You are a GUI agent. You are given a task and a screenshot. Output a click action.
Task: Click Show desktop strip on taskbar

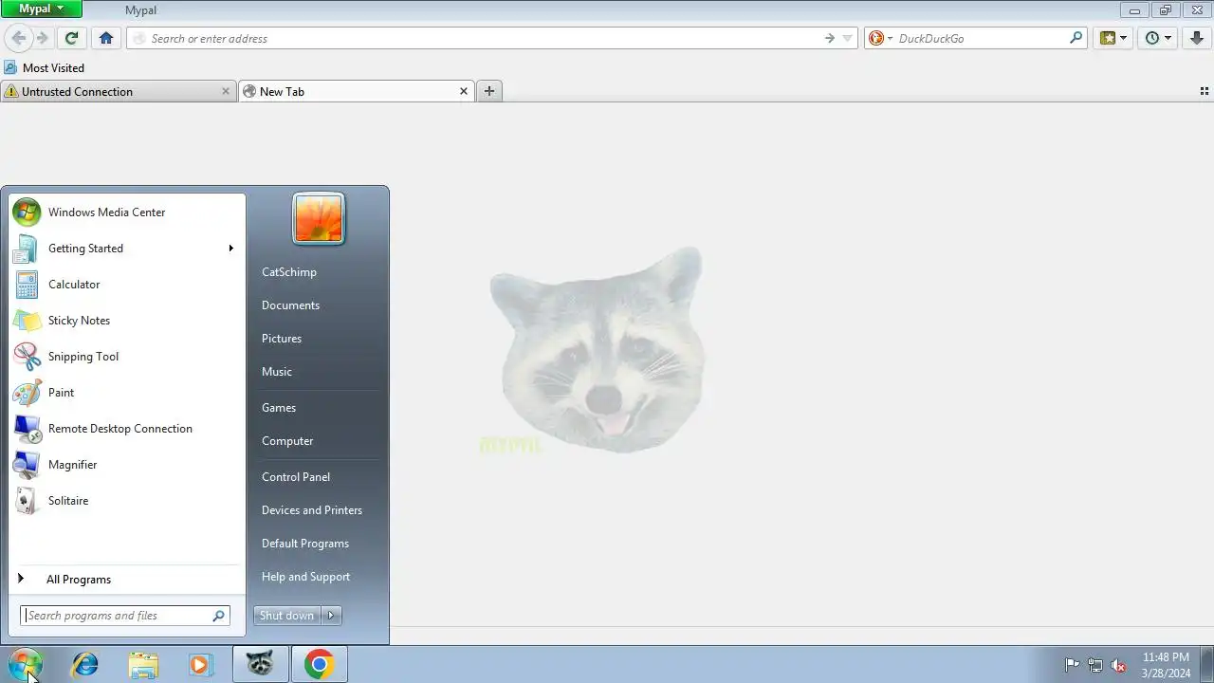1207,664
